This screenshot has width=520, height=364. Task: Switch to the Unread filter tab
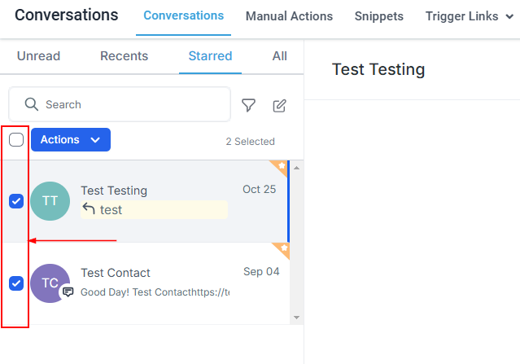click(38, 55)
